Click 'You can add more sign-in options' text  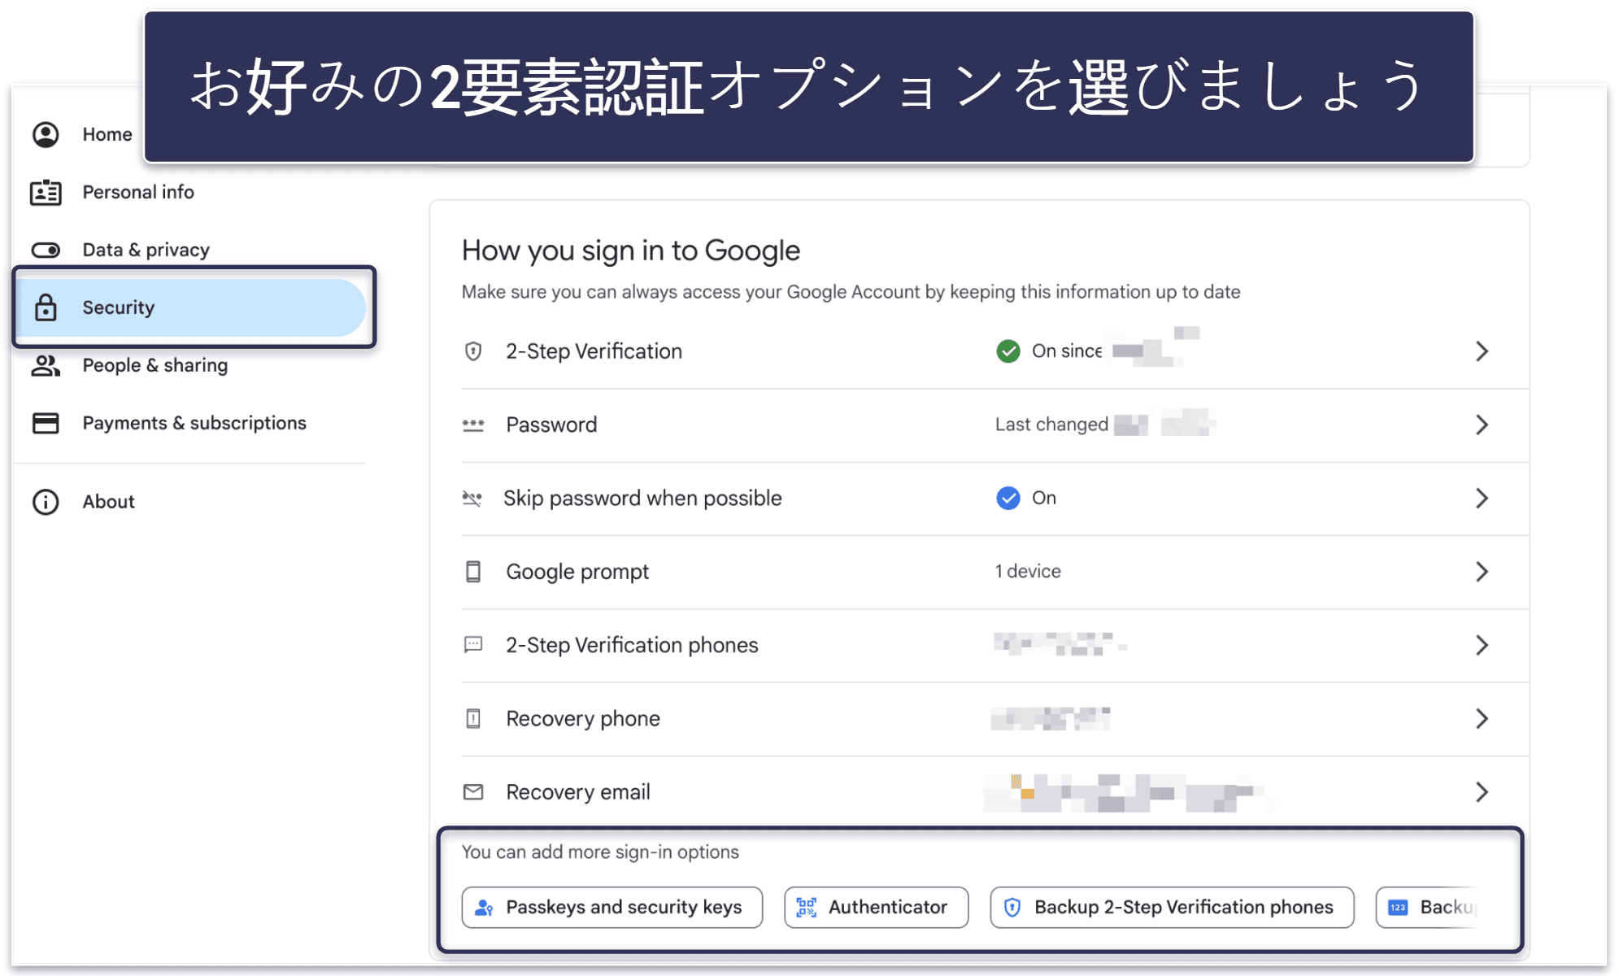tap(600, 852)
